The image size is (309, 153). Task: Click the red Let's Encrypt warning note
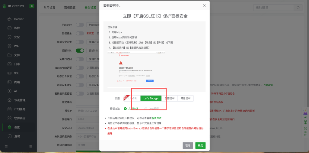tap(155, 131)
